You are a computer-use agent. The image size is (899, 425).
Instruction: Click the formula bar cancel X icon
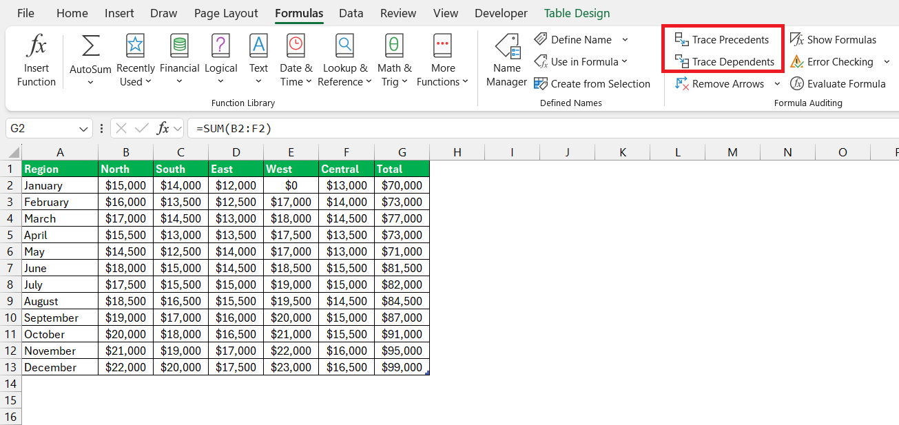coord(121,128)
